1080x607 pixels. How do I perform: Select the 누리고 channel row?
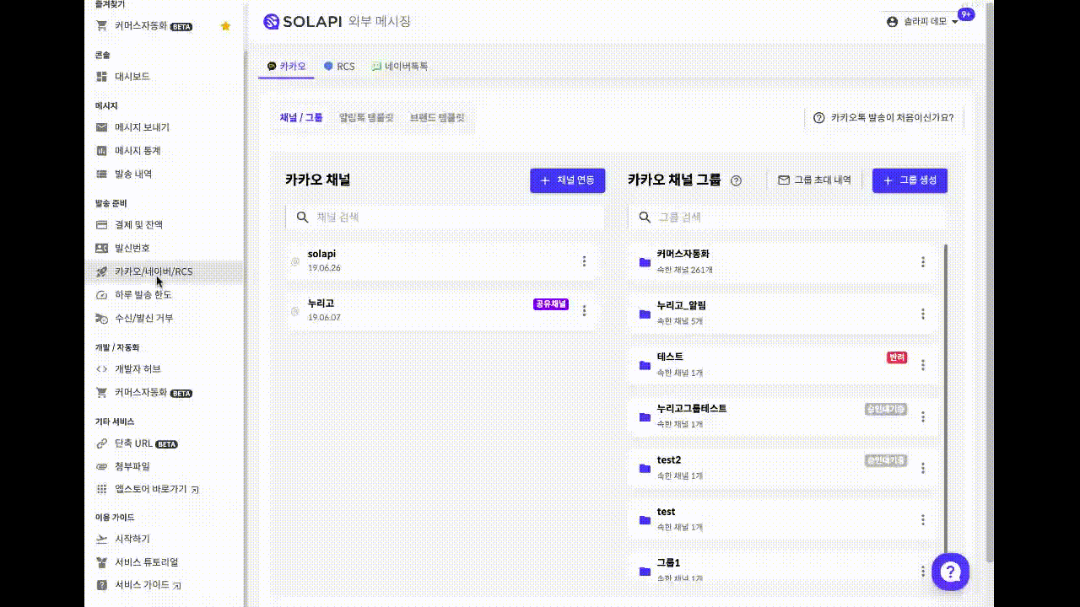pos(440,311)
